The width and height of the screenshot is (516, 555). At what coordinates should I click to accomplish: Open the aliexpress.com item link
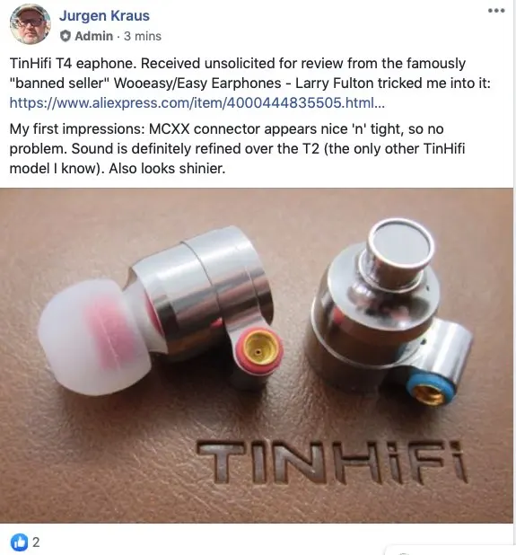[x=197, y=102]
